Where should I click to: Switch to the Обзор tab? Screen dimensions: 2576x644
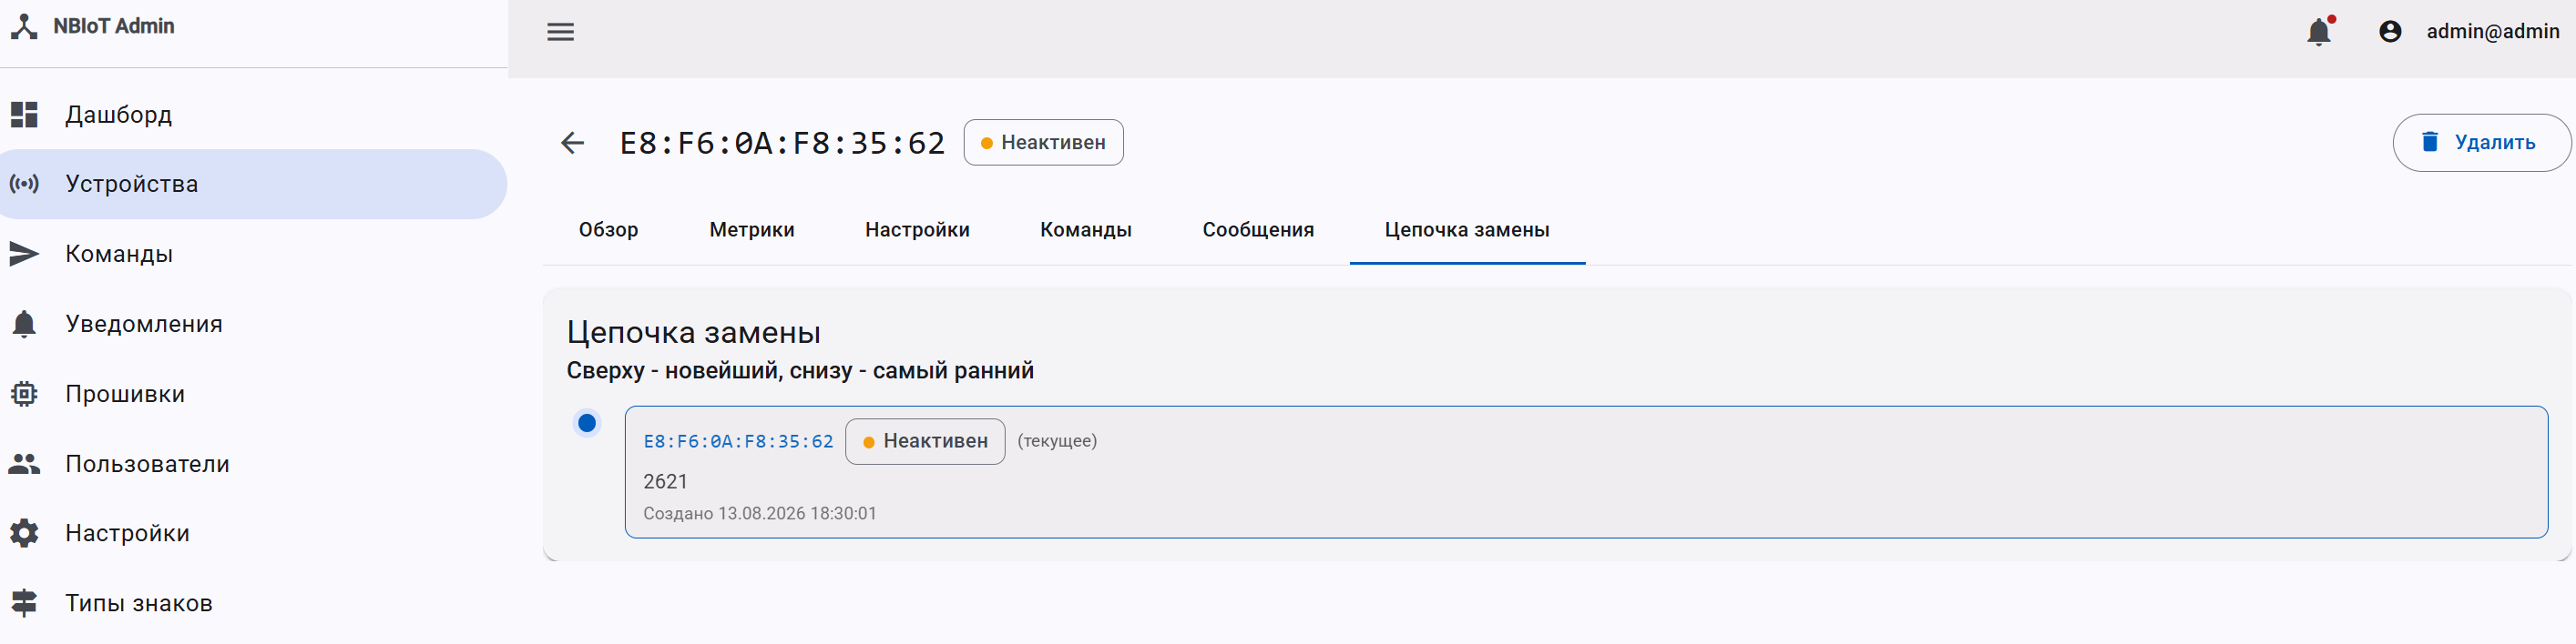pyautogui.click(x=608, y=229)
